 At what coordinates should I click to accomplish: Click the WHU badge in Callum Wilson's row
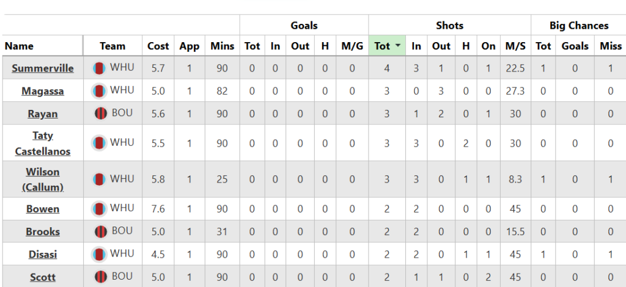point(100,180)
